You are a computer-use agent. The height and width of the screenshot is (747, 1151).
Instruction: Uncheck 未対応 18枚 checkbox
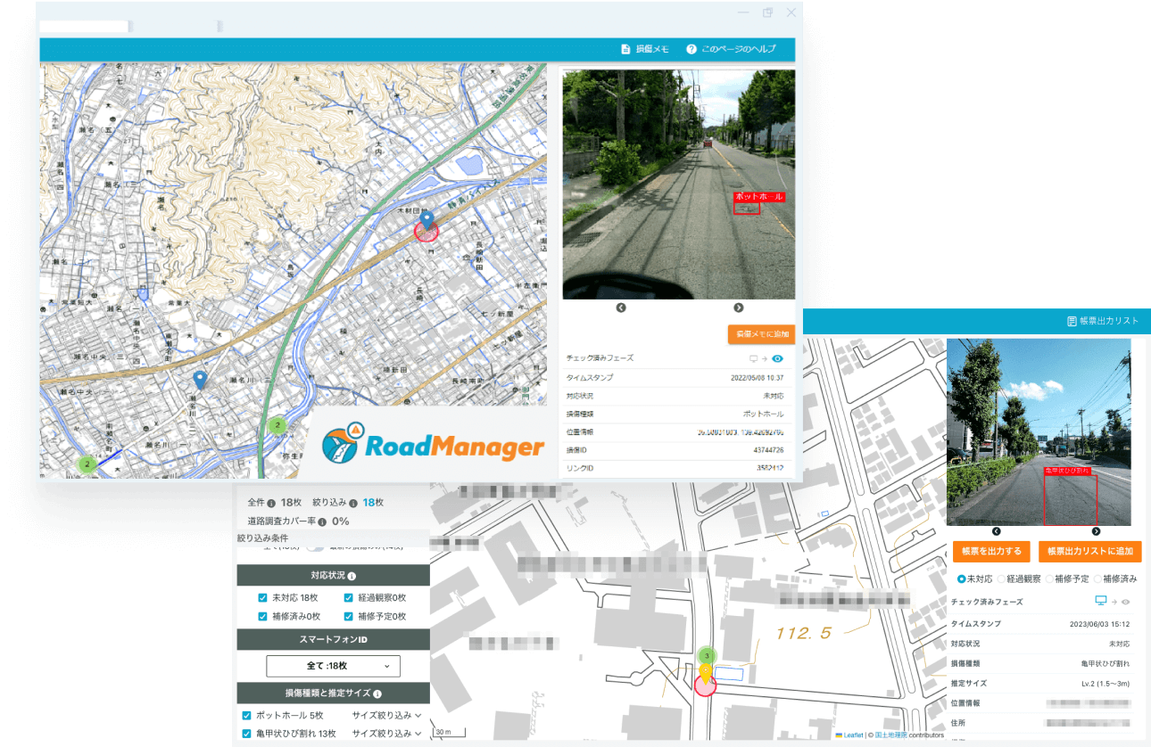[262, 598]
